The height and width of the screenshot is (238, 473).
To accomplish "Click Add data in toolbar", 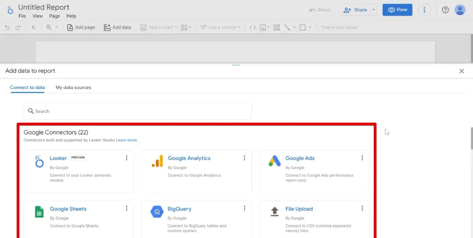I will (x=117, y=27).
